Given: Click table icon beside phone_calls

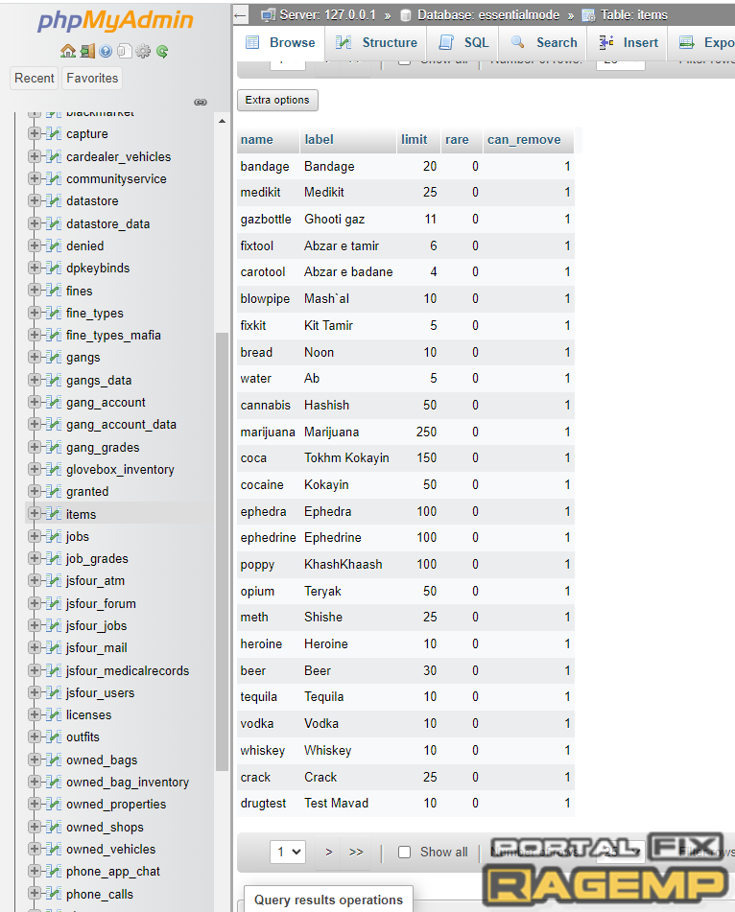Looking at the screenshot, I should (54, 894).
